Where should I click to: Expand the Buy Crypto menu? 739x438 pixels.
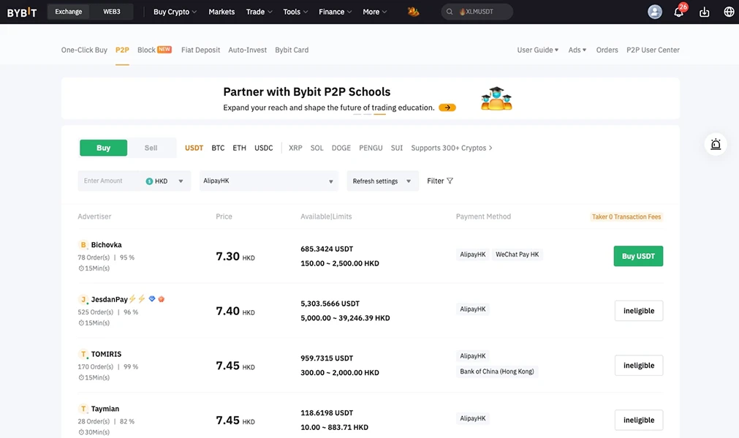pyautogui.click(x=175, y=12)
